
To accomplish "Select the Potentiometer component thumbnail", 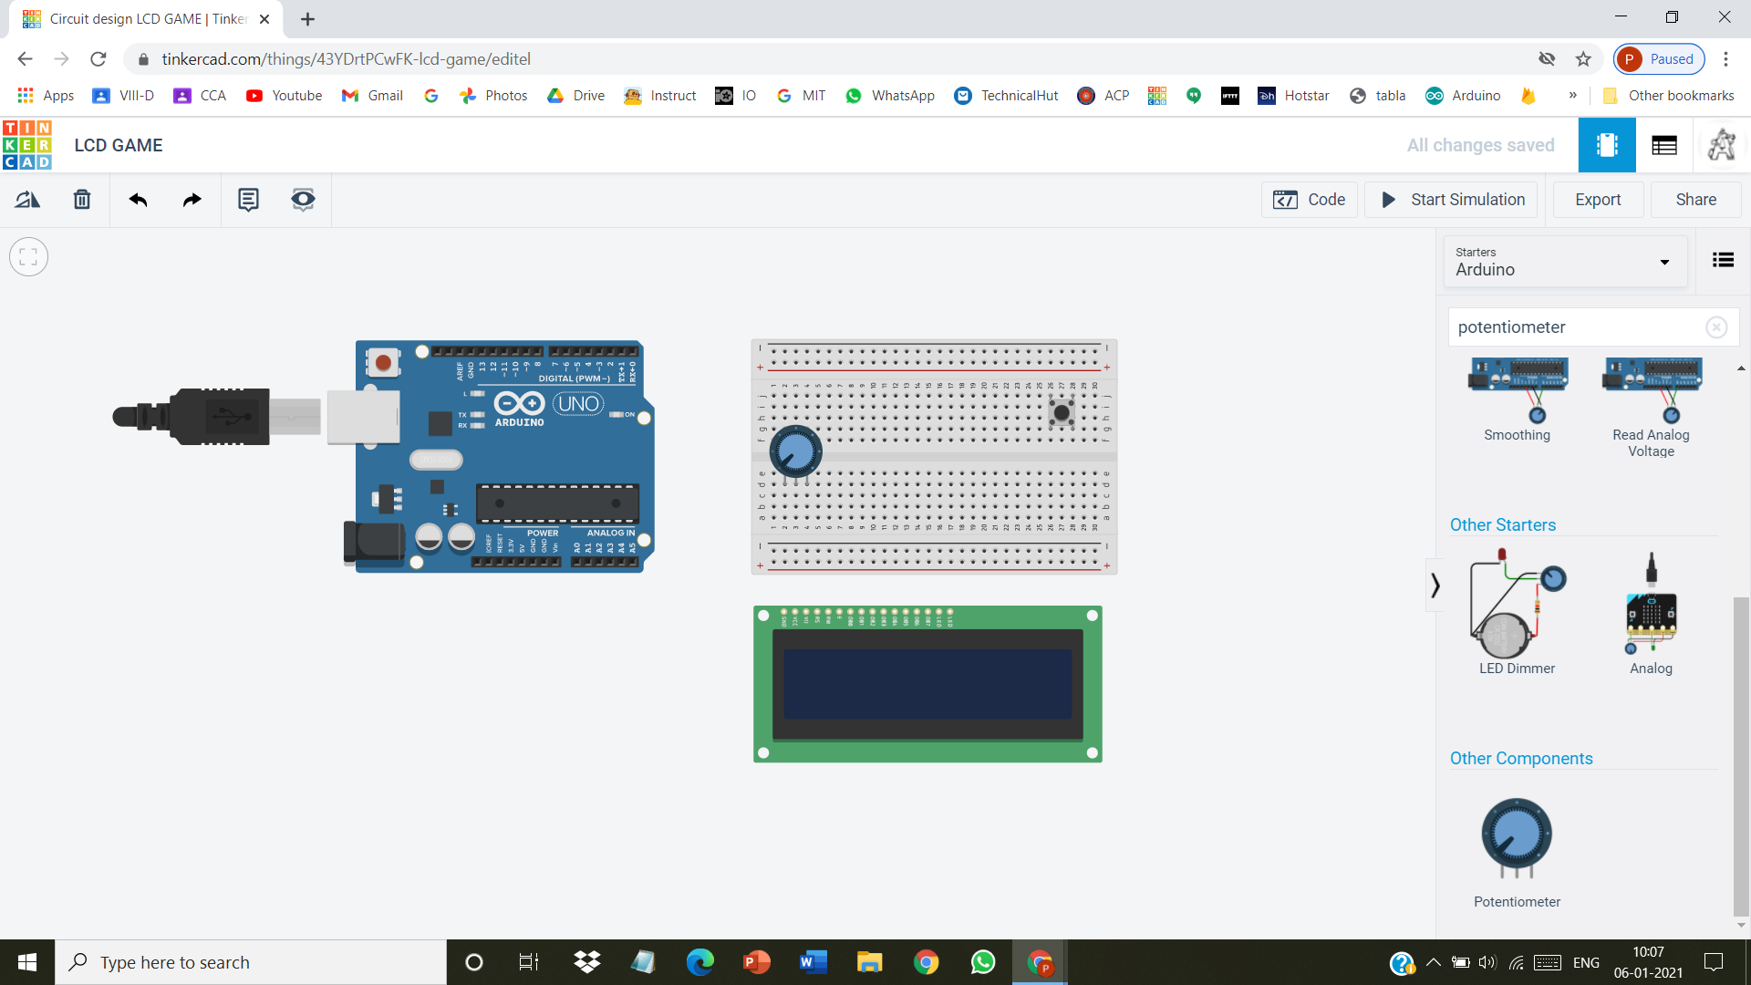I will [1516, 837].
